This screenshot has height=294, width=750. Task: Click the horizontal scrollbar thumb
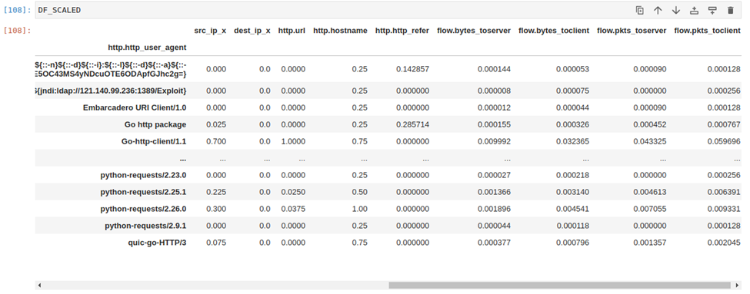pos(560,285)
